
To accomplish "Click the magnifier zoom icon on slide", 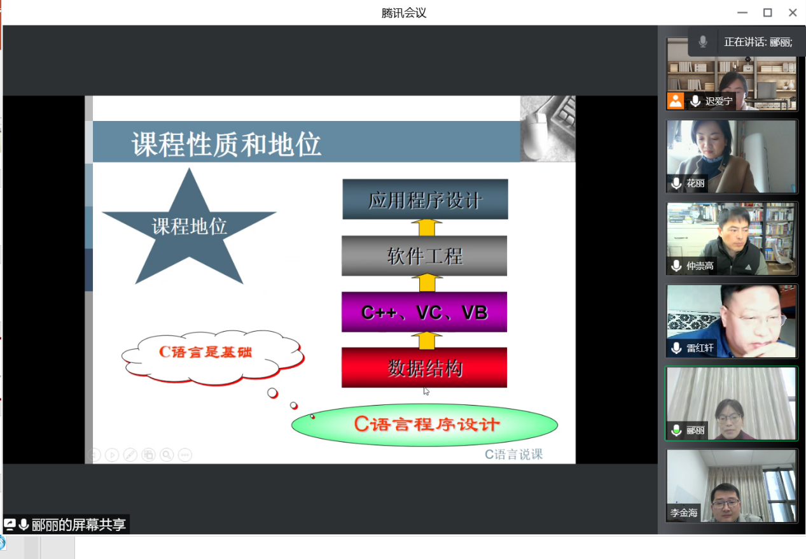I will pos(167,455).
